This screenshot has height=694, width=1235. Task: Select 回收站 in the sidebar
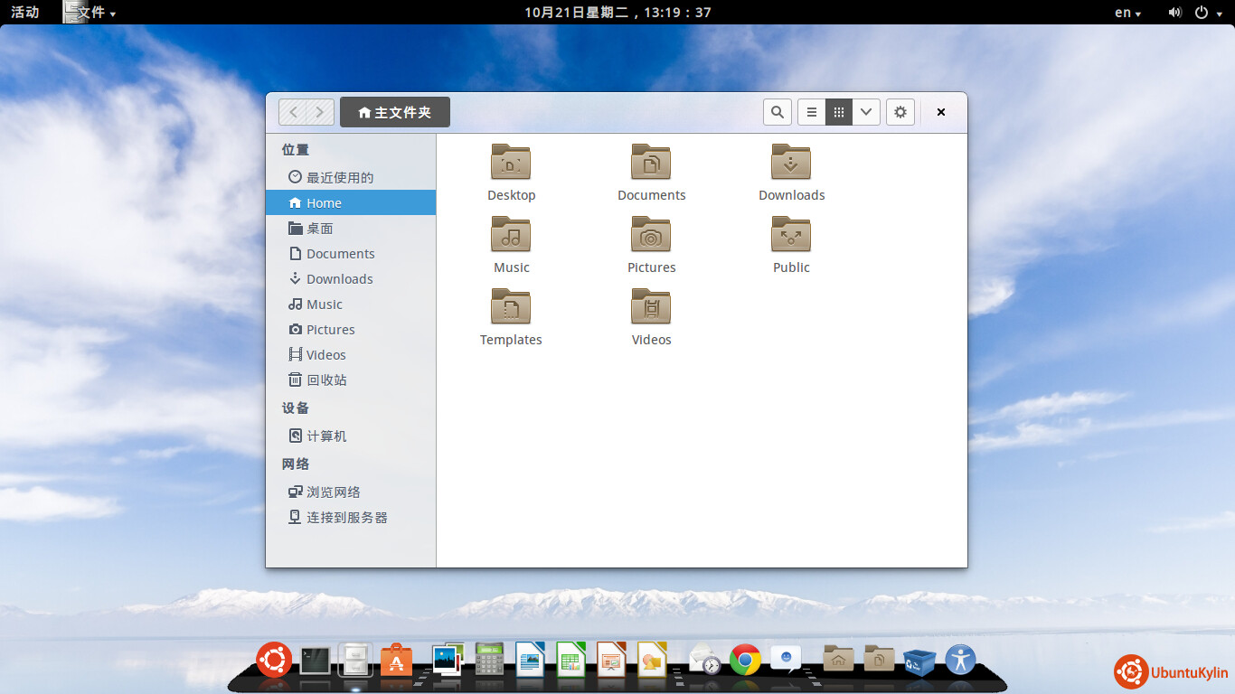tap(325, 380)
